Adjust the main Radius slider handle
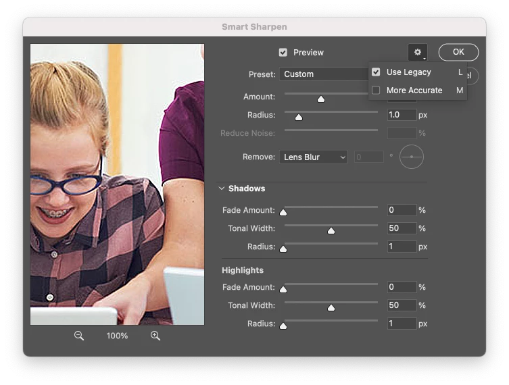The height and width of the screenshot is (385, 509). [x=299, y=117]
